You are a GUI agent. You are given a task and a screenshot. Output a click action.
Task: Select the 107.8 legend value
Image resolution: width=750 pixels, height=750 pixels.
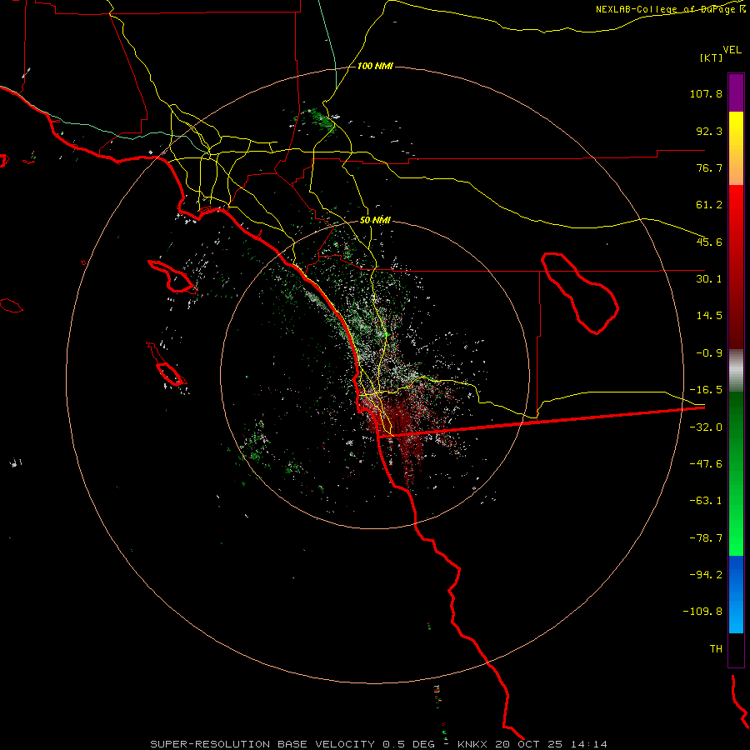pyautogui.click(x=706, y=93)
